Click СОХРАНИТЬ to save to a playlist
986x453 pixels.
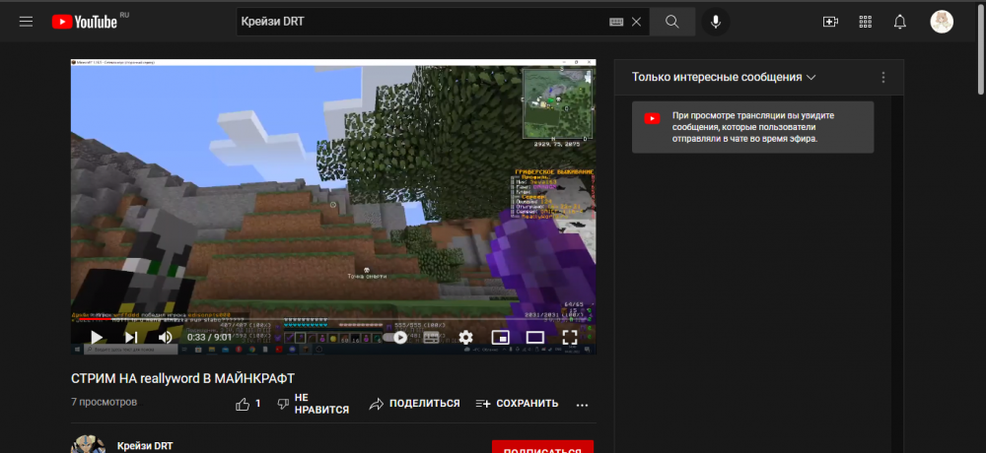coord(517,404)
